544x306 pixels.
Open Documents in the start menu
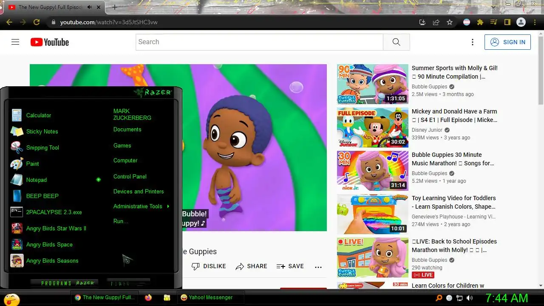tap(127, 129)
